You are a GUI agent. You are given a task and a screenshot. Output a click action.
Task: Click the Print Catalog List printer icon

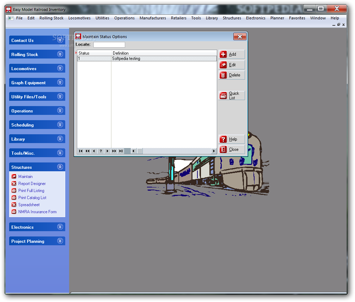pos(14,197)
